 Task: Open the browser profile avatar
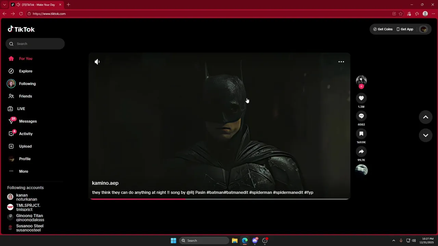[x=425, y=14]
